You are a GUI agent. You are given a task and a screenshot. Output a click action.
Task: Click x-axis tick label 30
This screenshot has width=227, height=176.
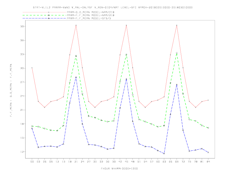95,162
